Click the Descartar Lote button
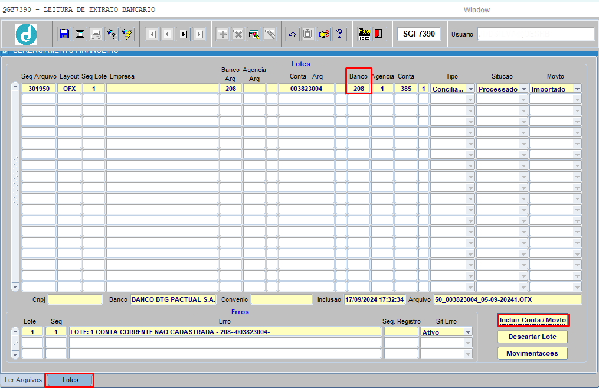This screenshot has height=388, width=599. [532, 337]
